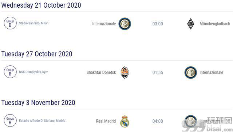233x132 pixels.
Task: Open the 01:55 kickoff match details
Action: [158, 73]
